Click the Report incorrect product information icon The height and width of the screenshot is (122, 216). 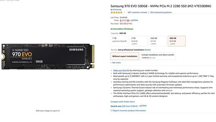coord(111,110)
